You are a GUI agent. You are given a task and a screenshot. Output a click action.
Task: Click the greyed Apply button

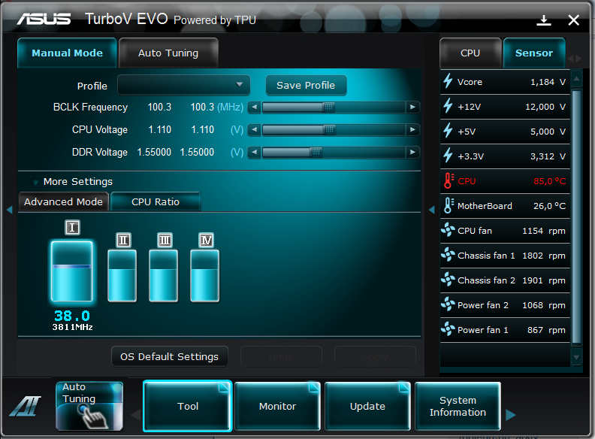(x=375, y=356)
